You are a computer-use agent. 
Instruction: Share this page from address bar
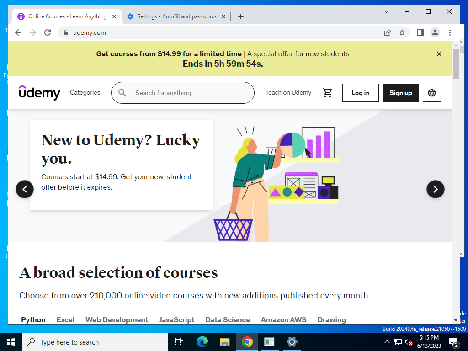(x=388, y=32)
